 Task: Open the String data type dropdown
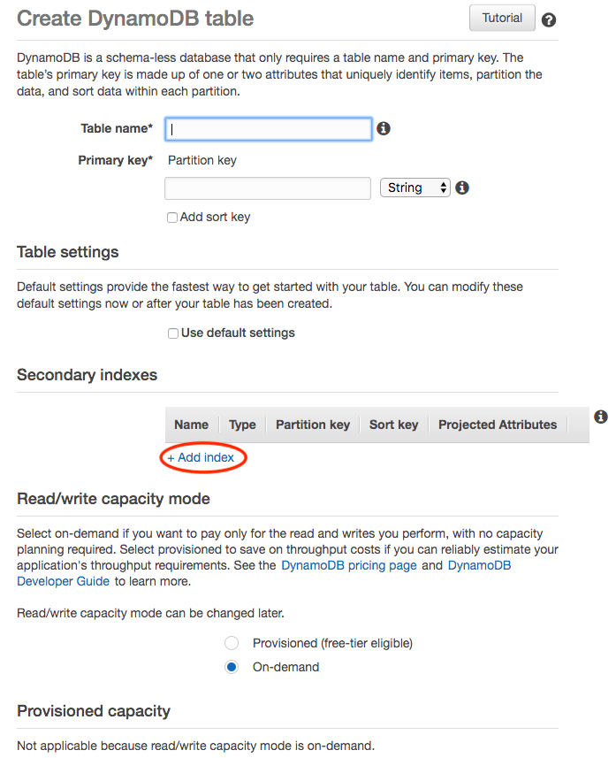point(415,187)
